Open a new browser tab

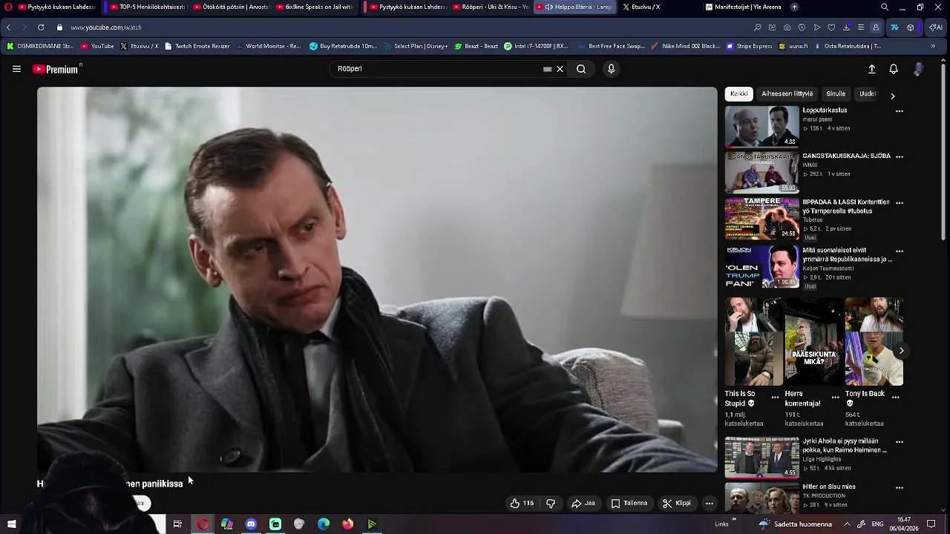click(x=794, y=7)
